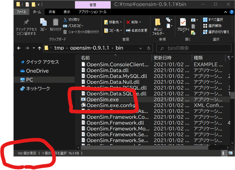The image size is (235, 170).
Task: Switch to details view in status bar
Action: pos(224,153)
